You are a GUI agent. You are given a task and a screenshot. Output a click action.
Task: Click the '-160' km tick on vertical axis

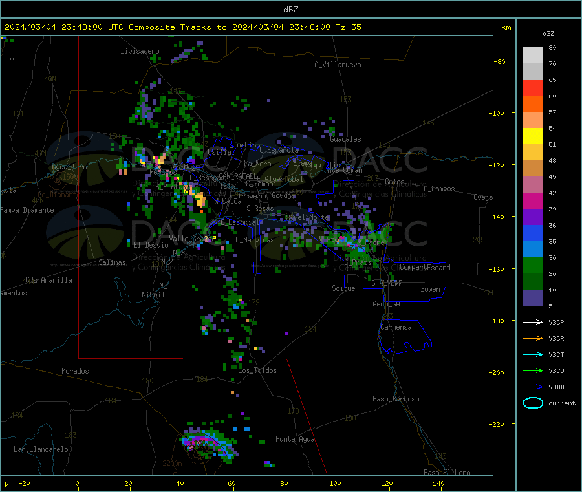pyautogui.click(x=498, y=269)
